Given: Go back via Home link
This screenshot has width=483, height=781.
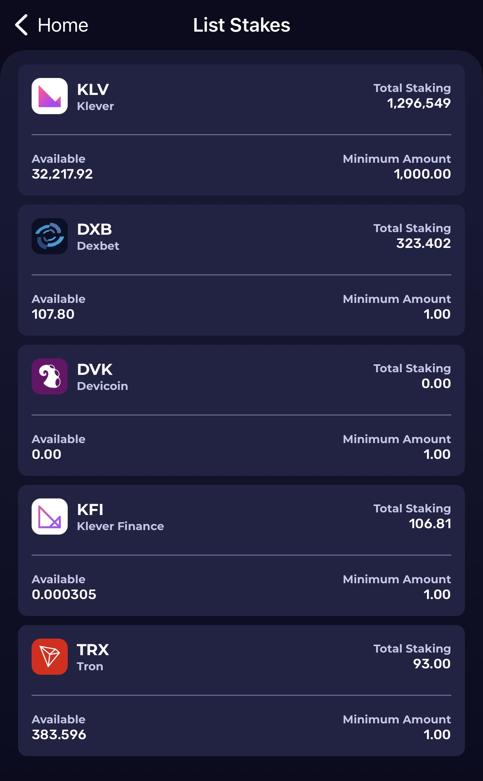Looking at the screenshot, I should [x=63, y=25].
